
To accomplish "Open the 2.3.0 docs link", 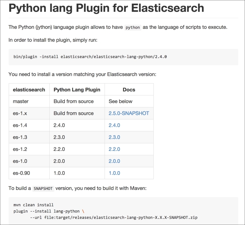I will [x=114, y=137].
